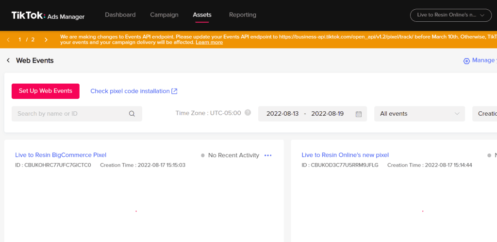Expand the All events dropdown

pos(419,114)
